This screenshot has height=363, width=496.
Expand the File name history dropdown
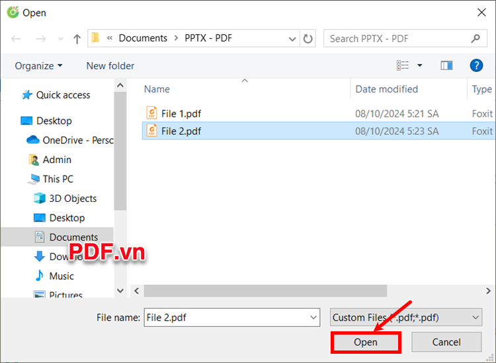(313, 317)
